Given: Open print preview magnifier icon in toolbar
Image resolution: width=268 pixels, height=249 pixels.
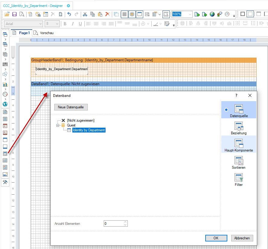Looking at the screenshot, I should point(22,14).
